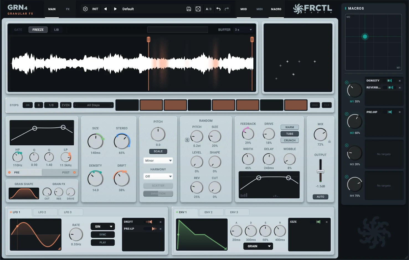This screenshot has width=409, height=260.
Task: Click the INIT button
Action: pyautogui.click(x=95, y=9)
